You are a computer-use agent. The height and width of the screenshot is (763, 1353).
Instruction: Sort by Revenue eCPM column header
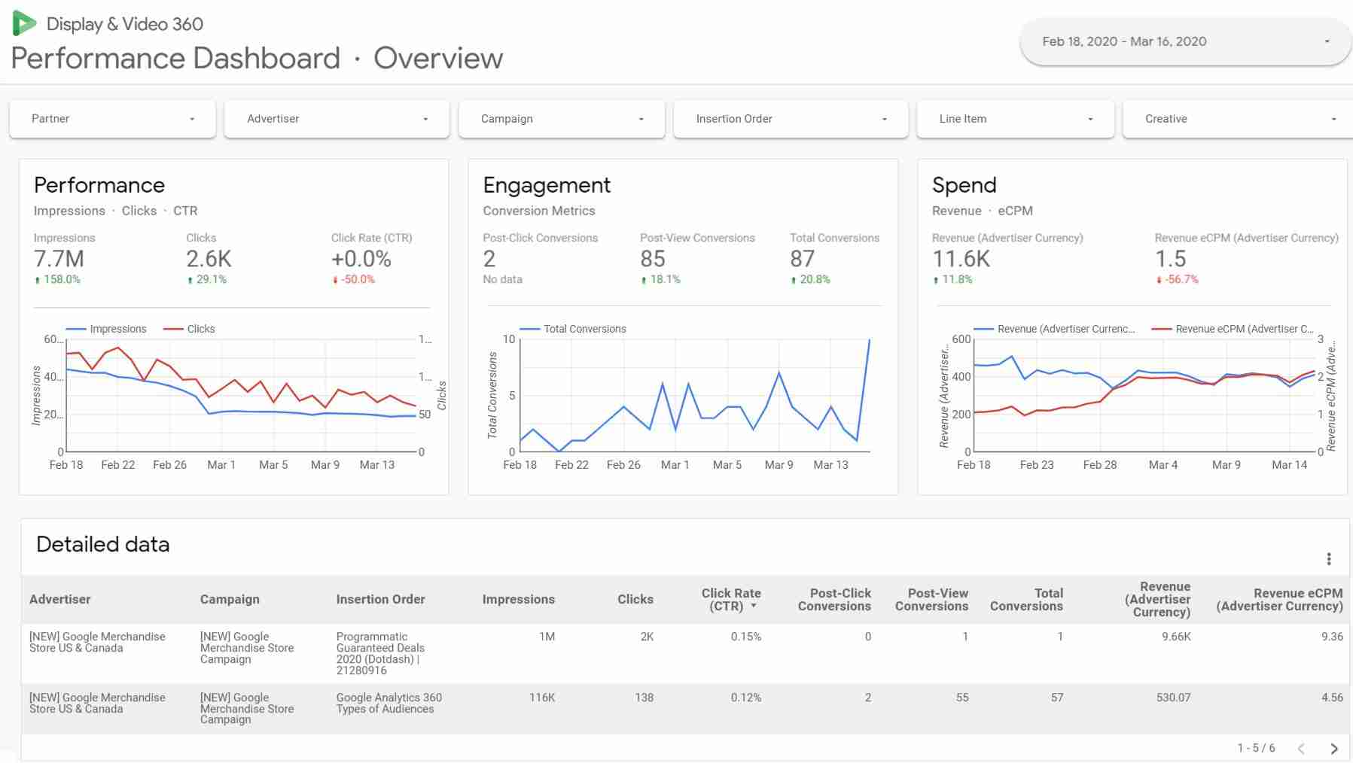coord(1279,600)
